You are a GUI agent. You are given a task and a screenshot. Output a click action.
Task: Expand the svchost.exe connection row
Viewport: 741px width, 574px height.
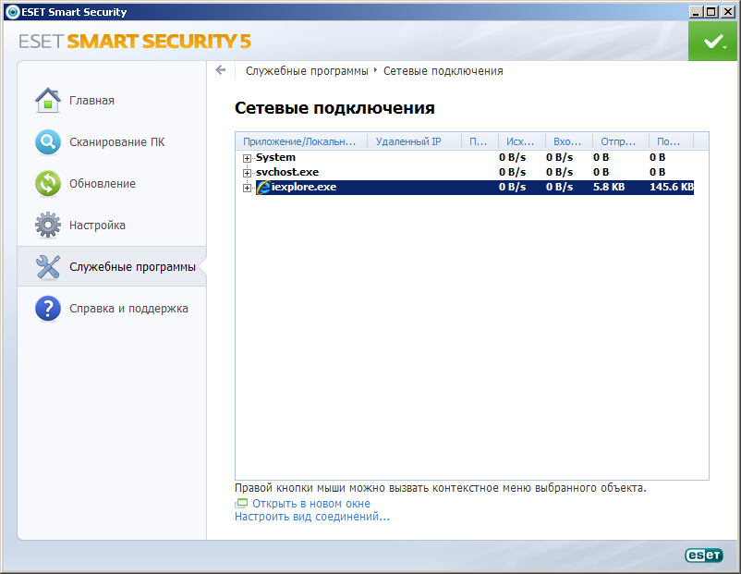click(x=247, y=173)
